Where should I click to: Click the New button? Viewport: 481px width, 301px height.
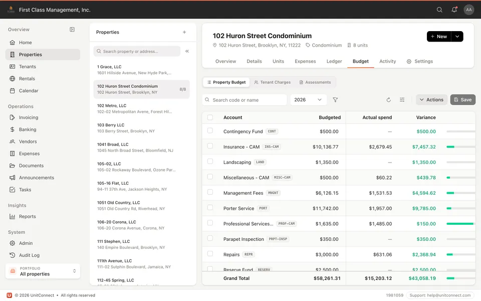tap(439, 37)
